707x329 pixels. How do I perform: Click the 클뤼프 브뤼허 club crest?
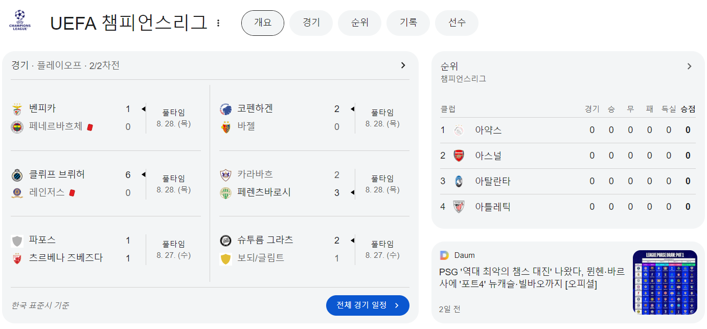coord(17,174)
